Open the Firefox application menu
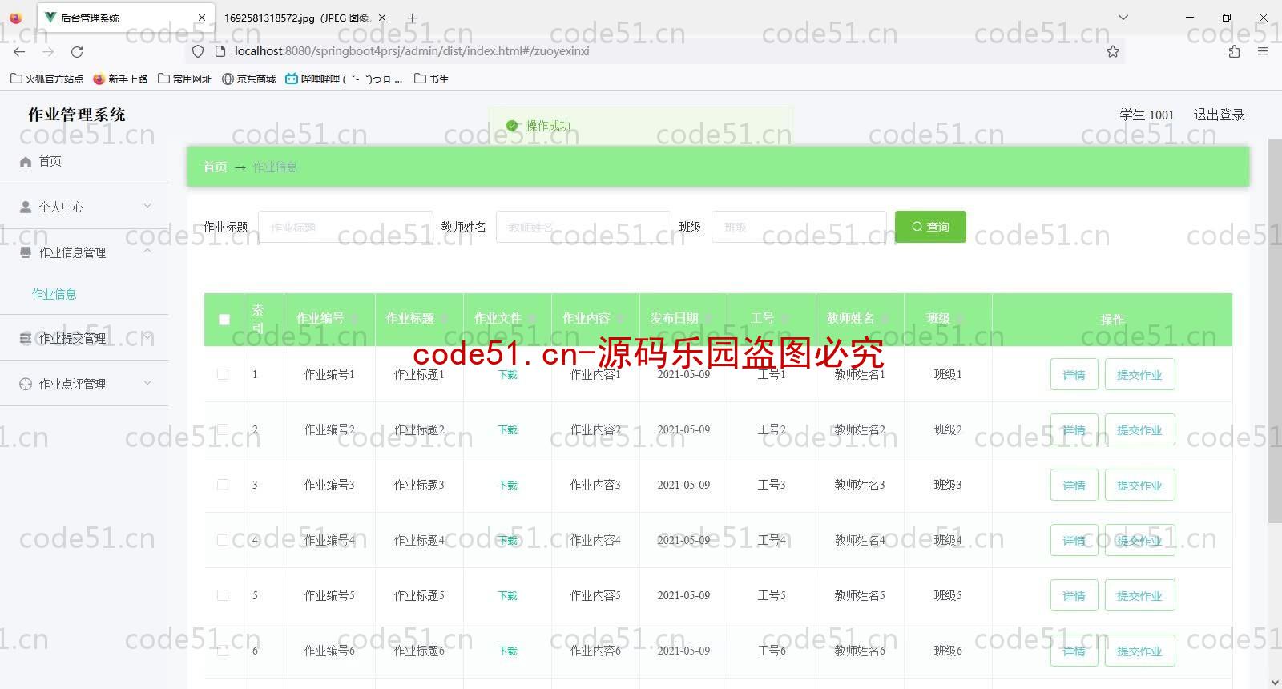 (x=1263, y=51)
